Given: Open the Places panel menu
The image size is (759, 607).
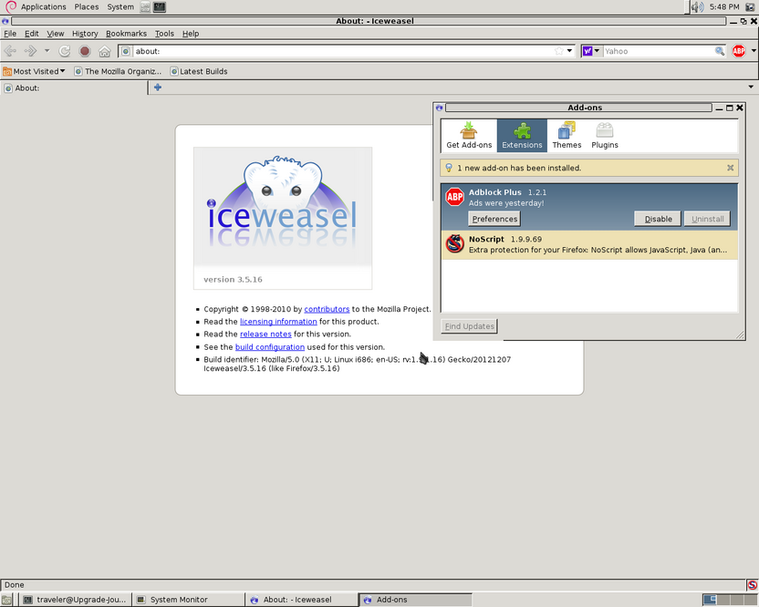Looking at the screenshot, I should 86,6.
